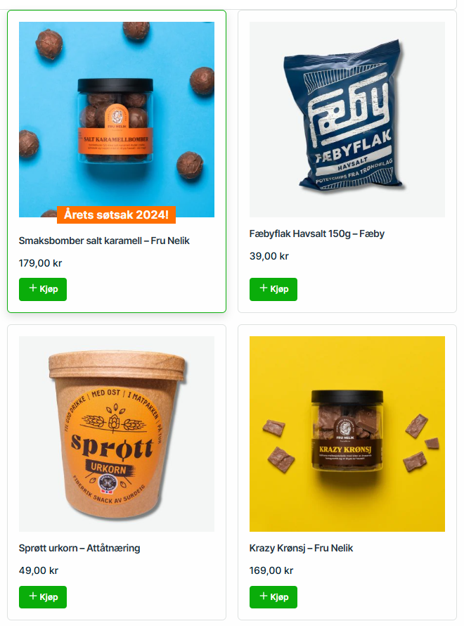Click Kjøp under Fæbyflak Havsalt 150g
The width and height of the screenshot is (464, 626).
click(x=273, y=290)
